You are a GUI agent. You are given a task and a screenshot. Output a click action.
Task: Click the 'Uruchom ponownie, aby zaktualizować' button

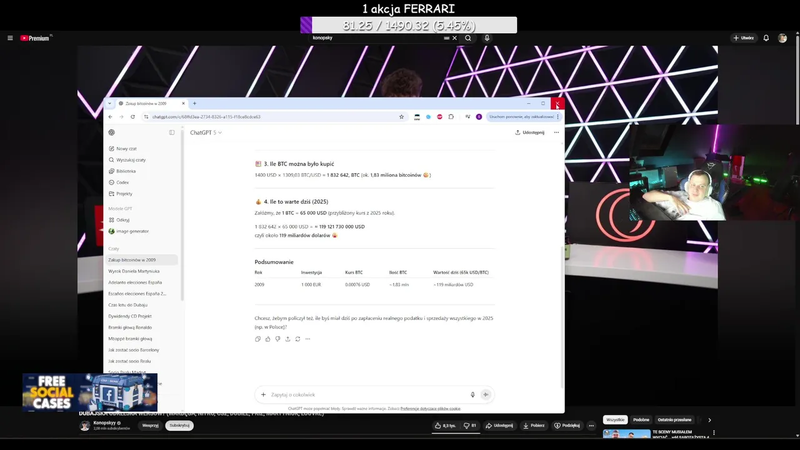(x=524, y=117)
